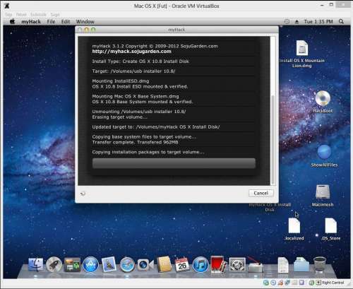Image resolution: width=353 pixels, height=289 pixels.
Task: Click the myHack drive icon in dock
Action: pyautogui.click(x=256, y=265)
